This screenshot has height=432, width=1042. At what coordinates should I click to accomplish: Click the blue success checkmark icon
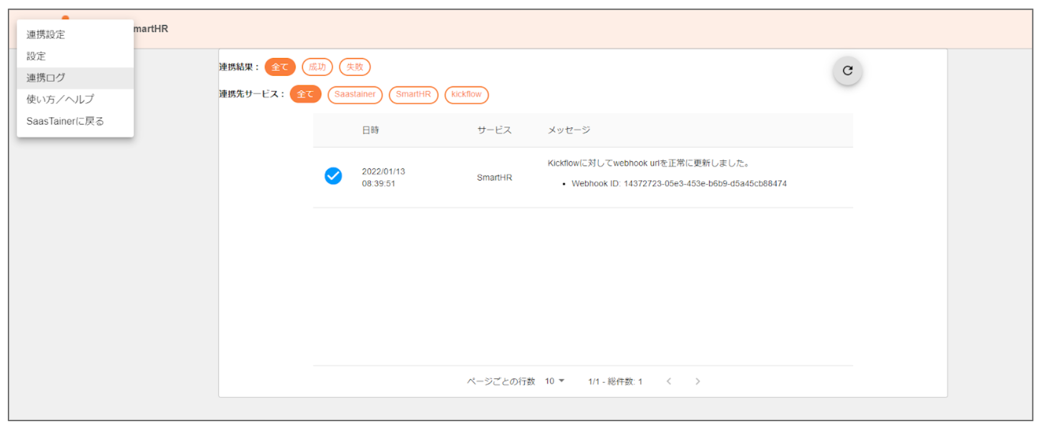coord(333,176)
